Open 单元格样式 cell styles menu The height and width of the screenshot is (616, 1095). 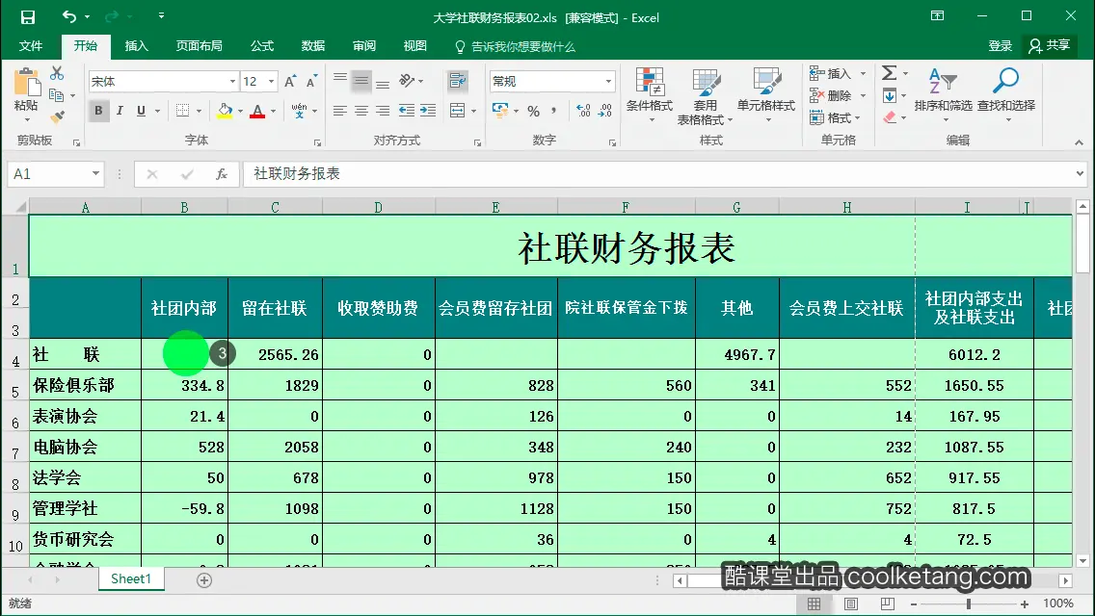pyautogui.click(x=766, y=95)
